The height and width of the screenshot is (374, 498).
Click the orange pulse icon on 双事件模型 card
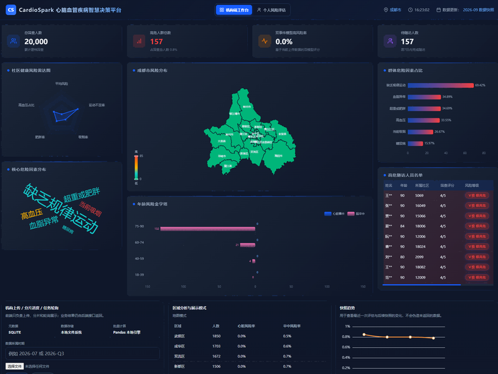click(x=265, y=41)
